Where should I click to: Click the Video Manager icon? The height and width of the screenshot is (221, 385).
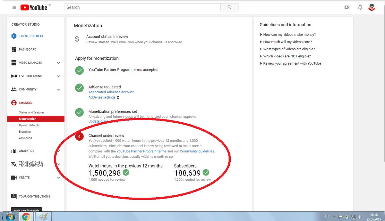coord(14,63)
